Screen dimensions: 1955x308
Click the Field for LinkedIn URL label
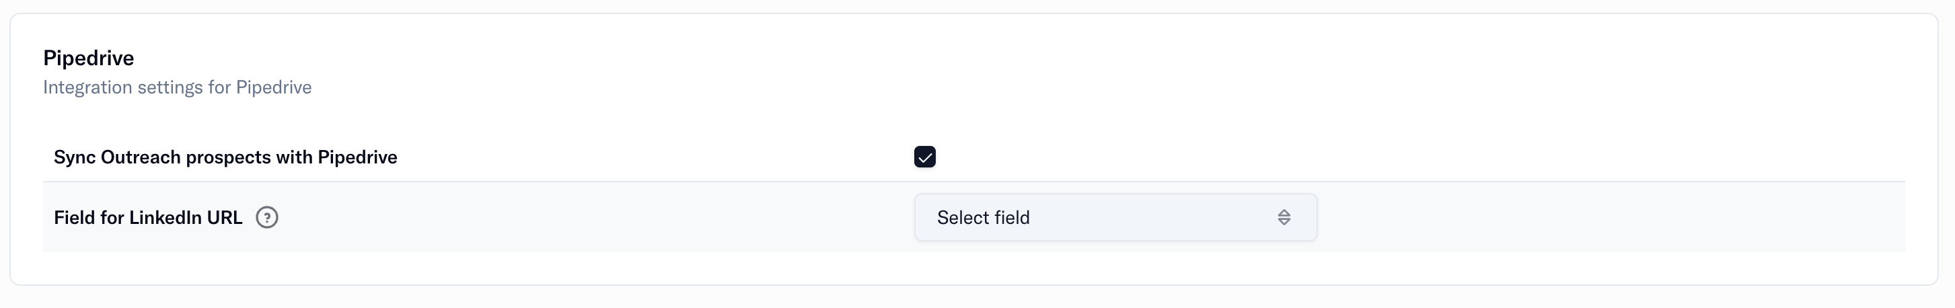click(x=148, y=218)
